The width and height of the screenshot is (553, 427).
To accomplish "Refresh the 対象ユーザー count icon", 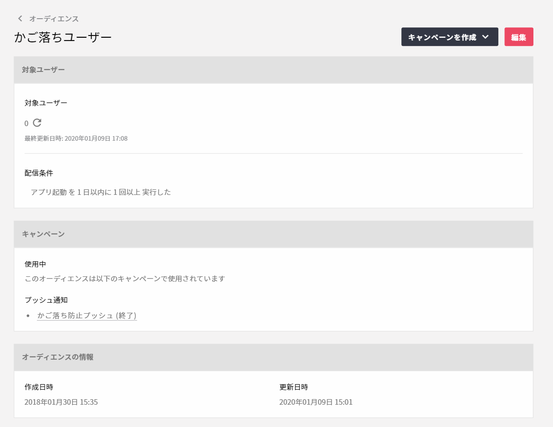I will point(37,123).
